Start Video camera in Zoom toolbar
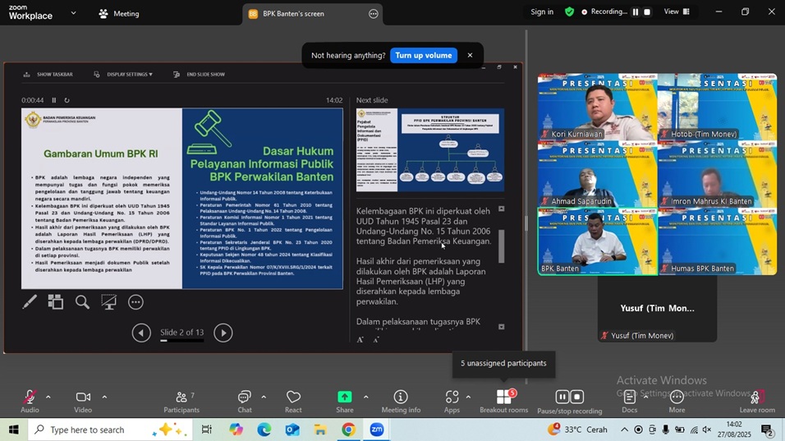Viewport: 785px width, 441px height. click(x=83, y=402)
